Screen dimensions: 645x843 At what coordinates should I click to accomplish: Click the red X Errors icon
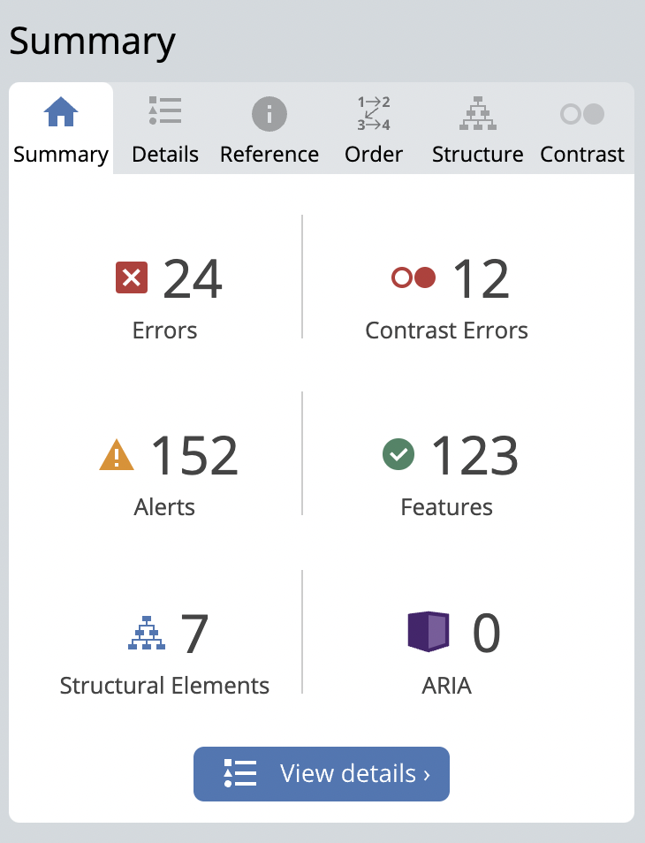132,279
